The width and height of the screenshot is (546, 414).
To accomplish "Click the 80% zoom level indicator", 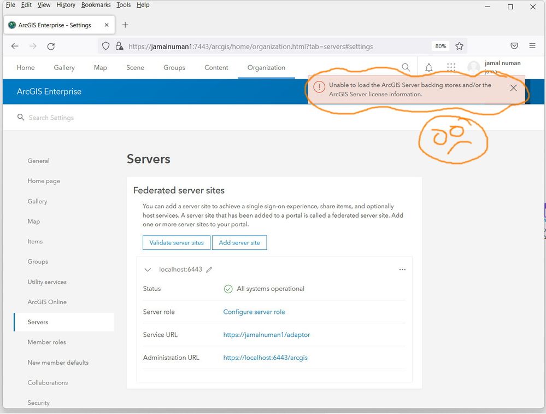I will (441, 46).
